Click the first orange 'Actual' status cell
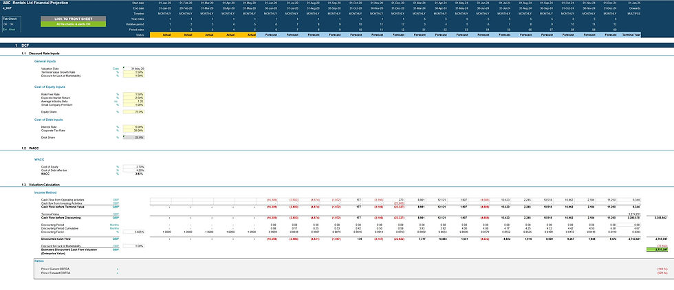 pos(160,35)
